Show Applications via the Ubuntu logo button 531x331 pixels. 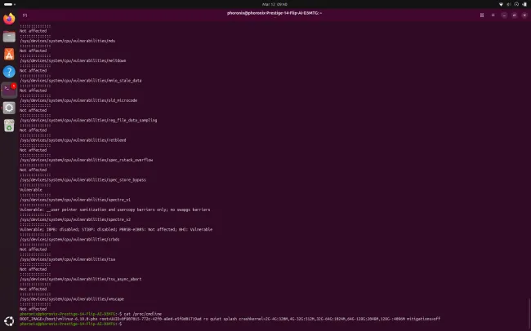[9, 321]
